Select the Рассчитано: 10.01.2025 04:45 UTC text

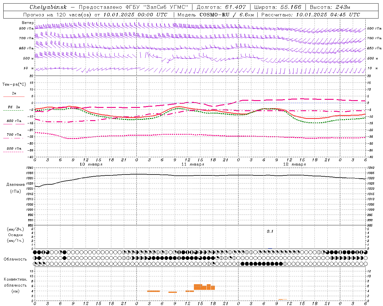coord(311,15)
